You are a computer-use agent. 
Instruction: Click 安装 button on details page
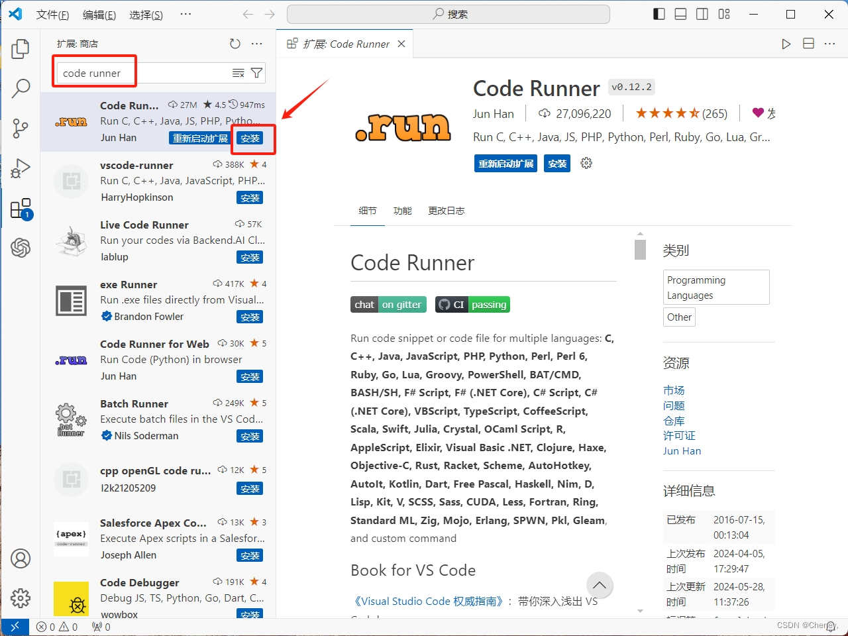pos(558,164)
